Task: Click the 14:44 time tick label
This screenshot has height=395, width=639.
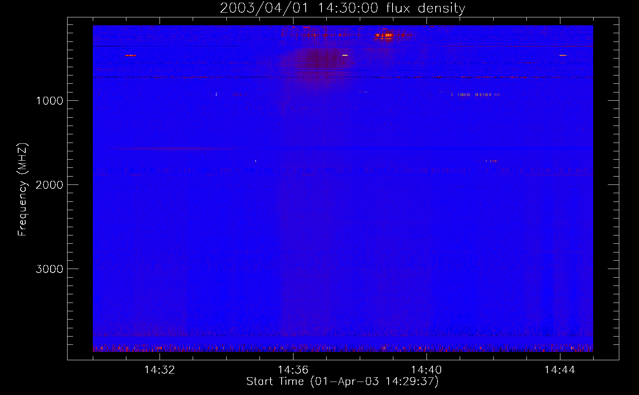Action: coord(560,370)
